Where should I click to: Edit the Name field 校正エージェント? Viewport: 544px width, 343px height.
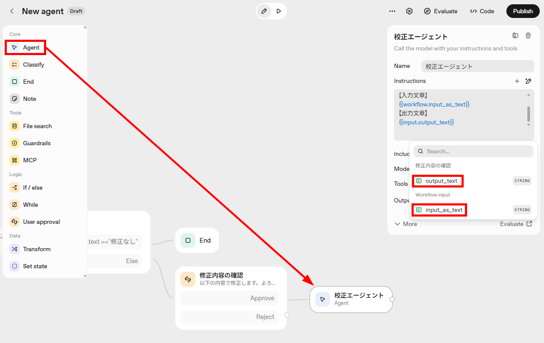[478, 66]
